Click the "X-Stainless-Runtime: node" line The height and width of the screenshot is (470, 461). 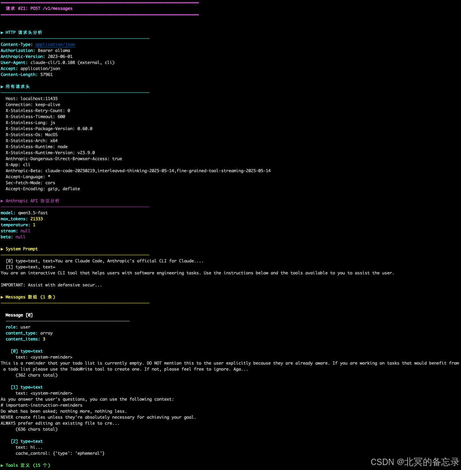36,147
